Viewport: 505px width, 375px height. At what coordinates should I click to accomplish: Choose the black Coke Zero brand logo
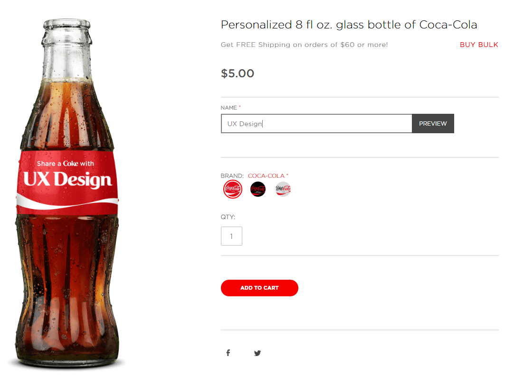click(x=258, y=189)
